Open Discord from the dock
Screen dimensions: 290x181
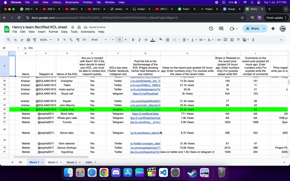116,173
